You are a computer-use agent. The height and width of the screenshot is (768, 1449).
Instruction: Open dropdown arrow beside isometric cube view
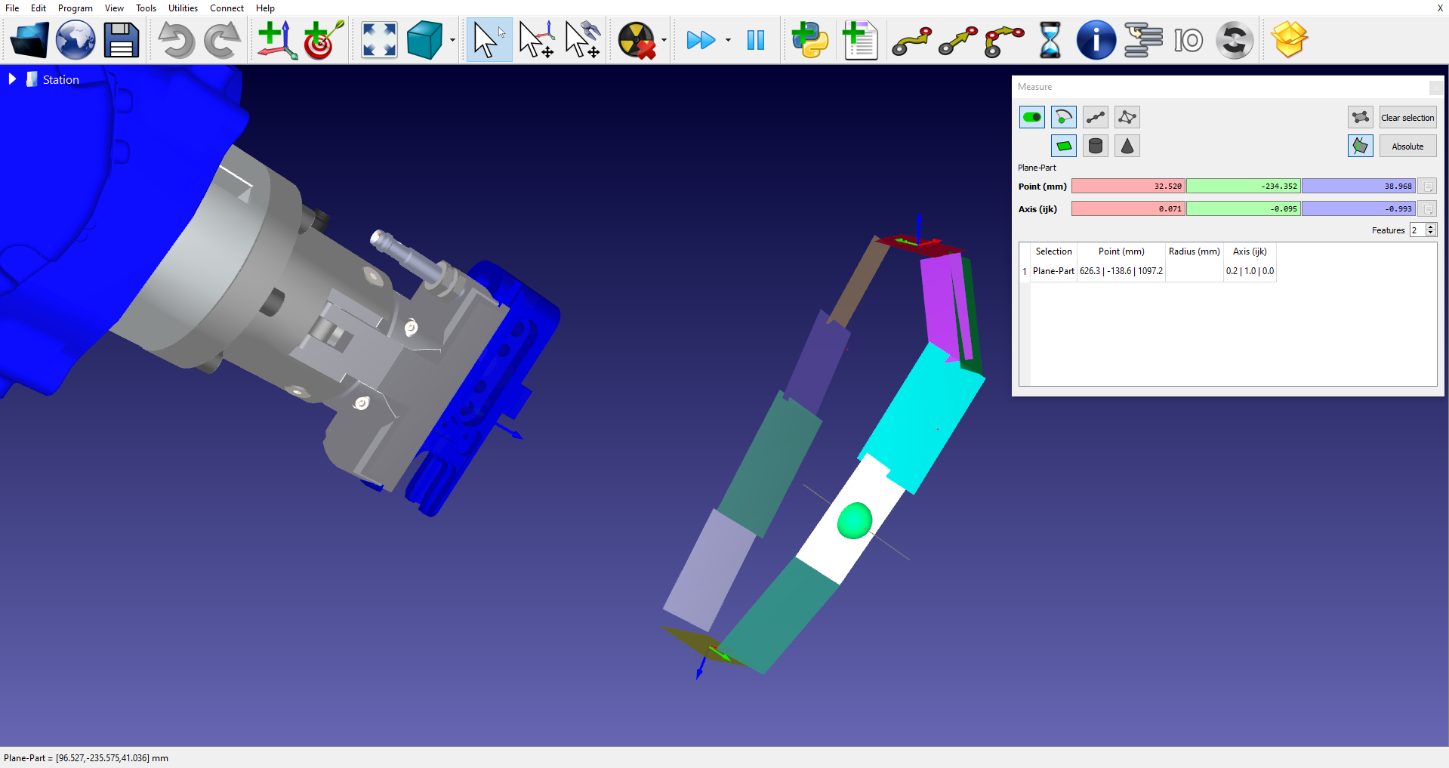(x=452, y=40)
